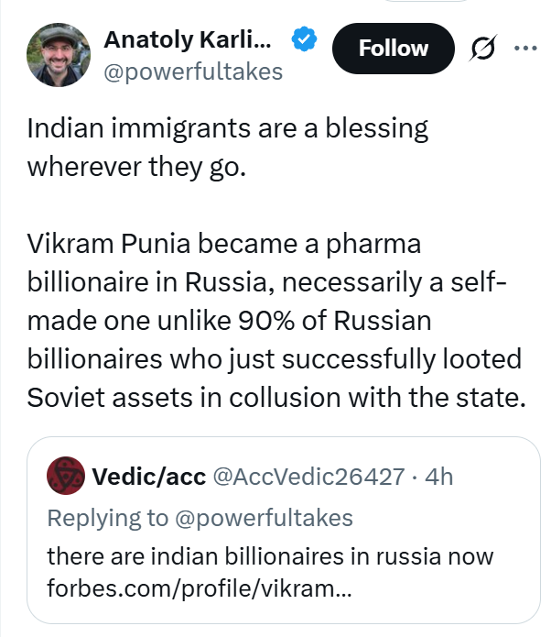Click the @powerfultakes handle under the name
551x637 pixels.
[193, 71]
